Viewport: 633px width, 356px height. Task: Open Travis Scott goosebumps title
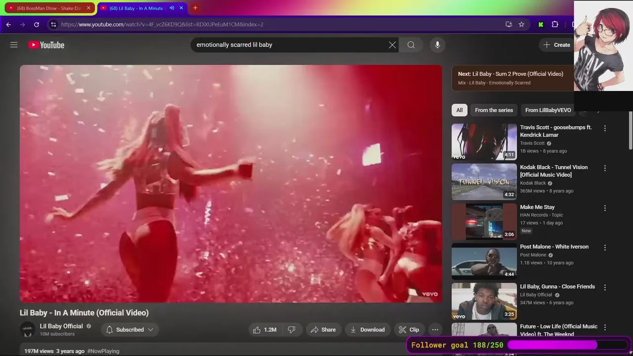(556, 131)
